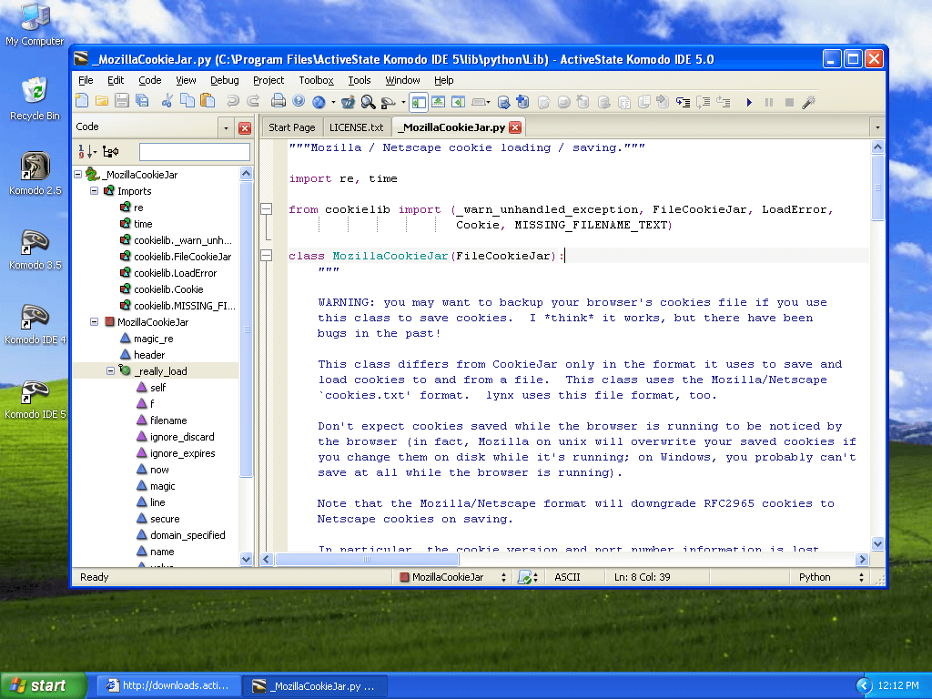This screenshot has height=699, width=932.
Task: Fold the 'from cookielib import' code block
Action: pyautogui.click(x=267, y=209)
